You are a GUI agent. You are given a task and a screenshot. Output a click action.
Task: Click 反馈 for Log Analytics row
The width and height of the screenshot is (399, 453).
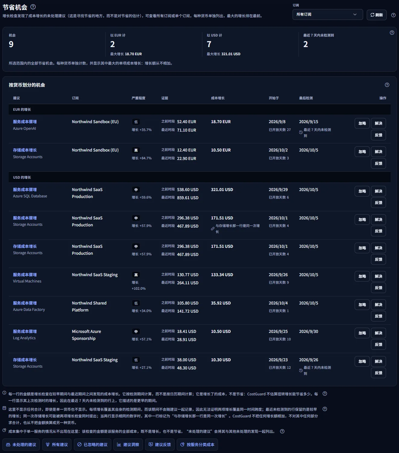tap(378, 345)
